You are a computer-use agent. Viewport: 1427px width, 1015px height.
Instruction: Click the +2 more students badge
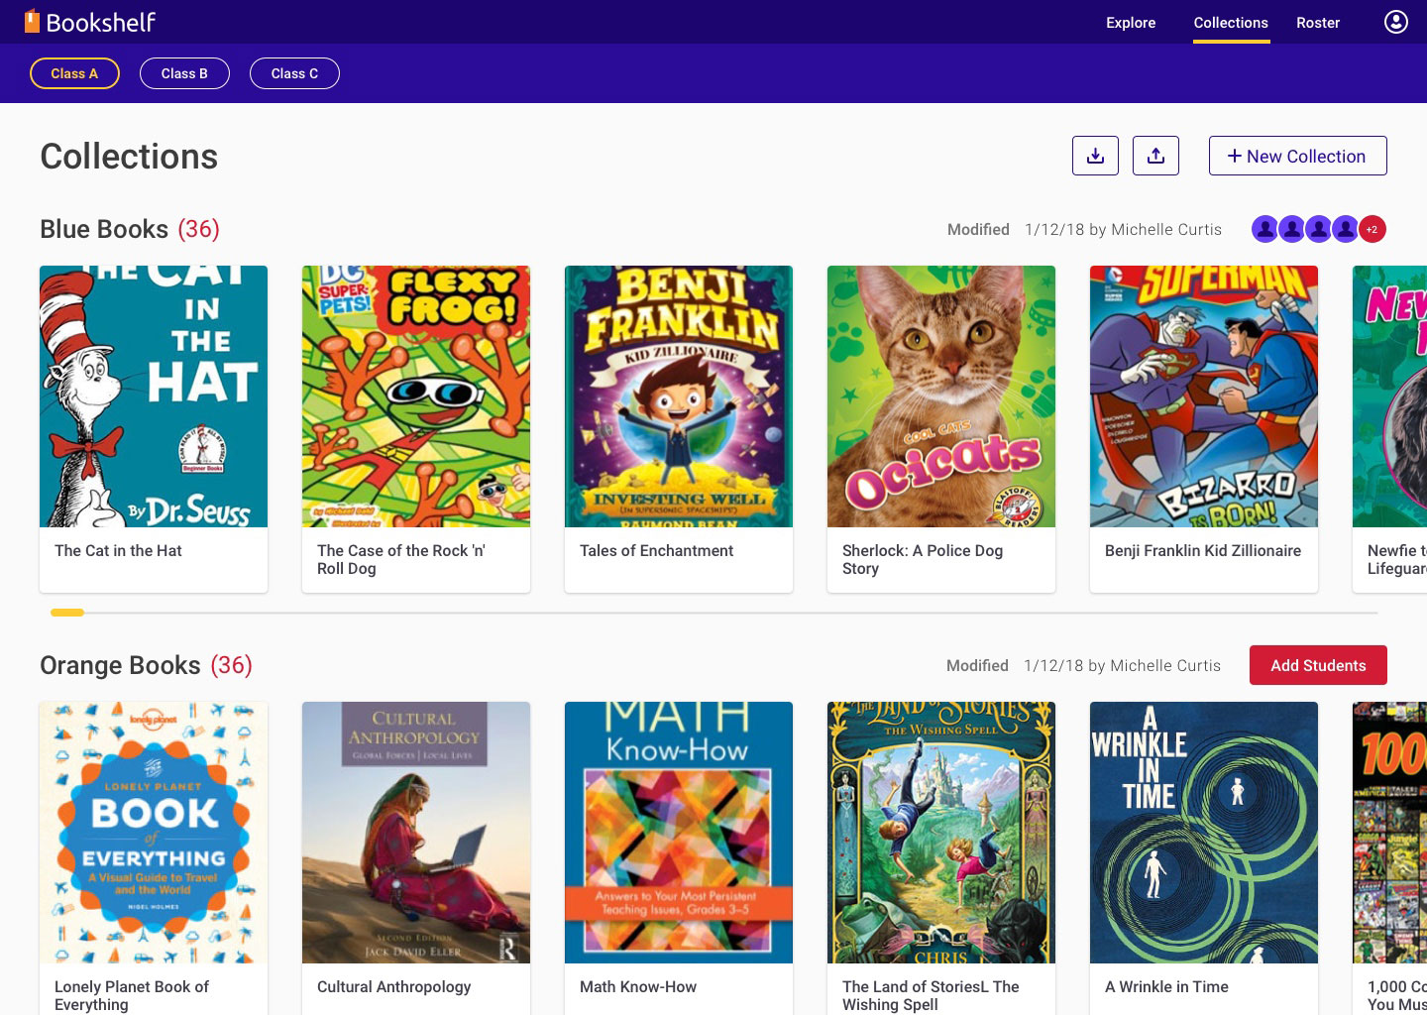1372,229
